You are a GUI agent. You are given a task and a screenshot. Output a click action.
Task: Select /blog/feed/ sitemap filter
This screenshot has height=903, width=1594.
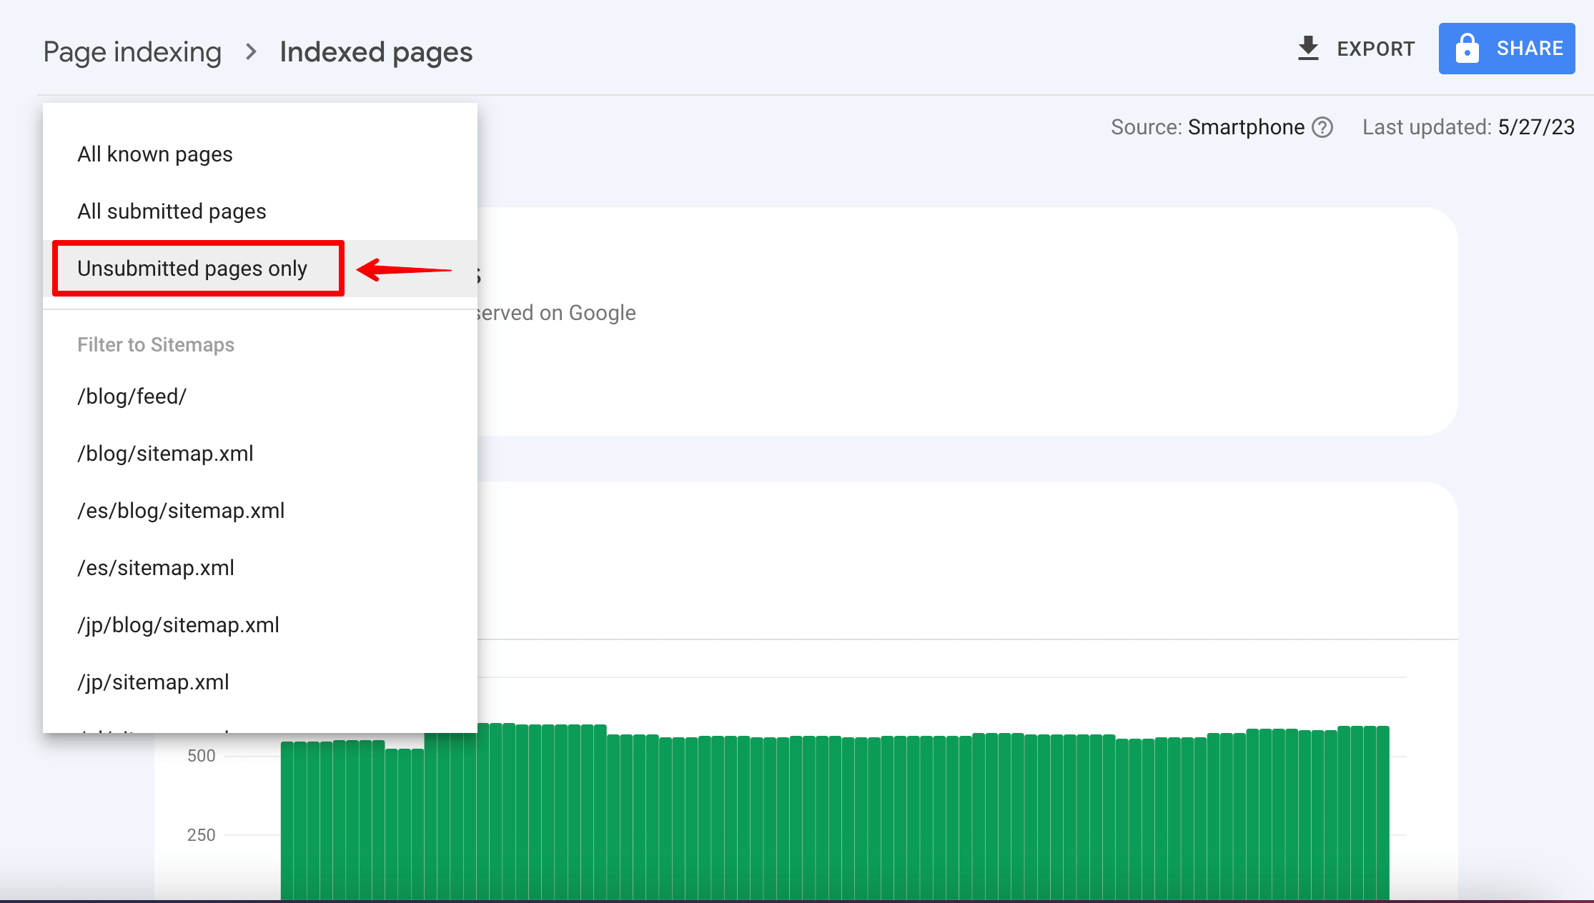(130, 396)
